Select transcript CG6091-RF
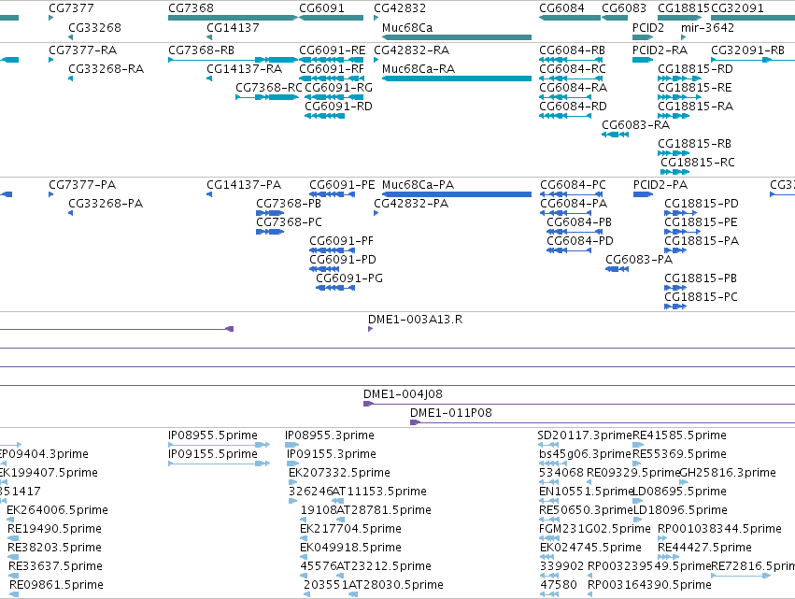 [x=331, y=78]
